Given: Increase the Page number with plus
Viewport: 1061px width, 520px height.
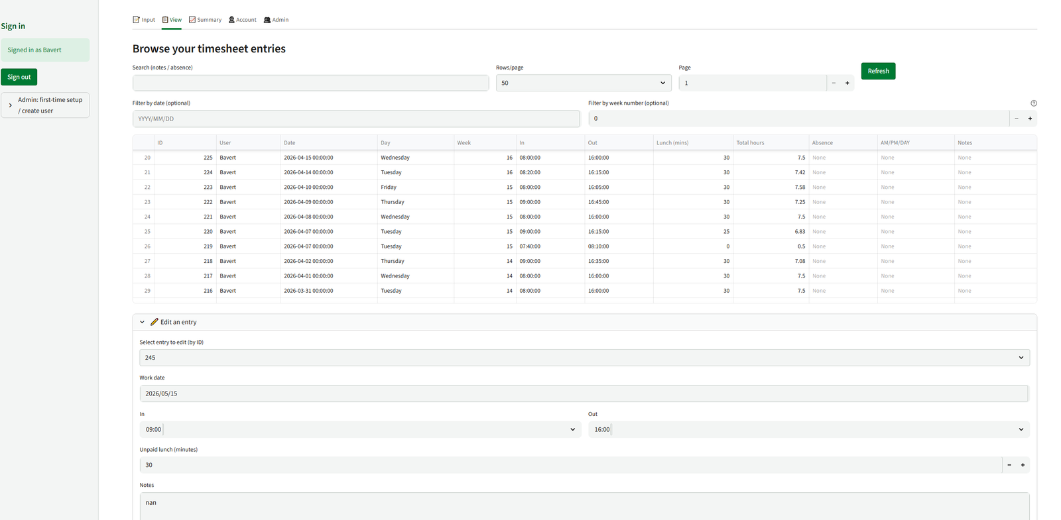Looking at the screenshot, I should [847, 83].
